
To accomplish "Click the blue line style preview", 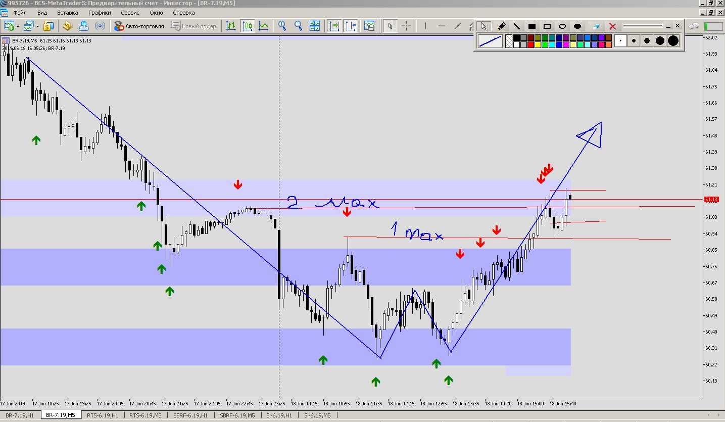I will click(490, 41).
